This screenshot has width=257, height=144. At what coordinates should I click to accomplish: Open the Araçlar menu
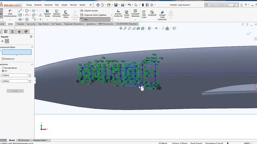(64, 5)
